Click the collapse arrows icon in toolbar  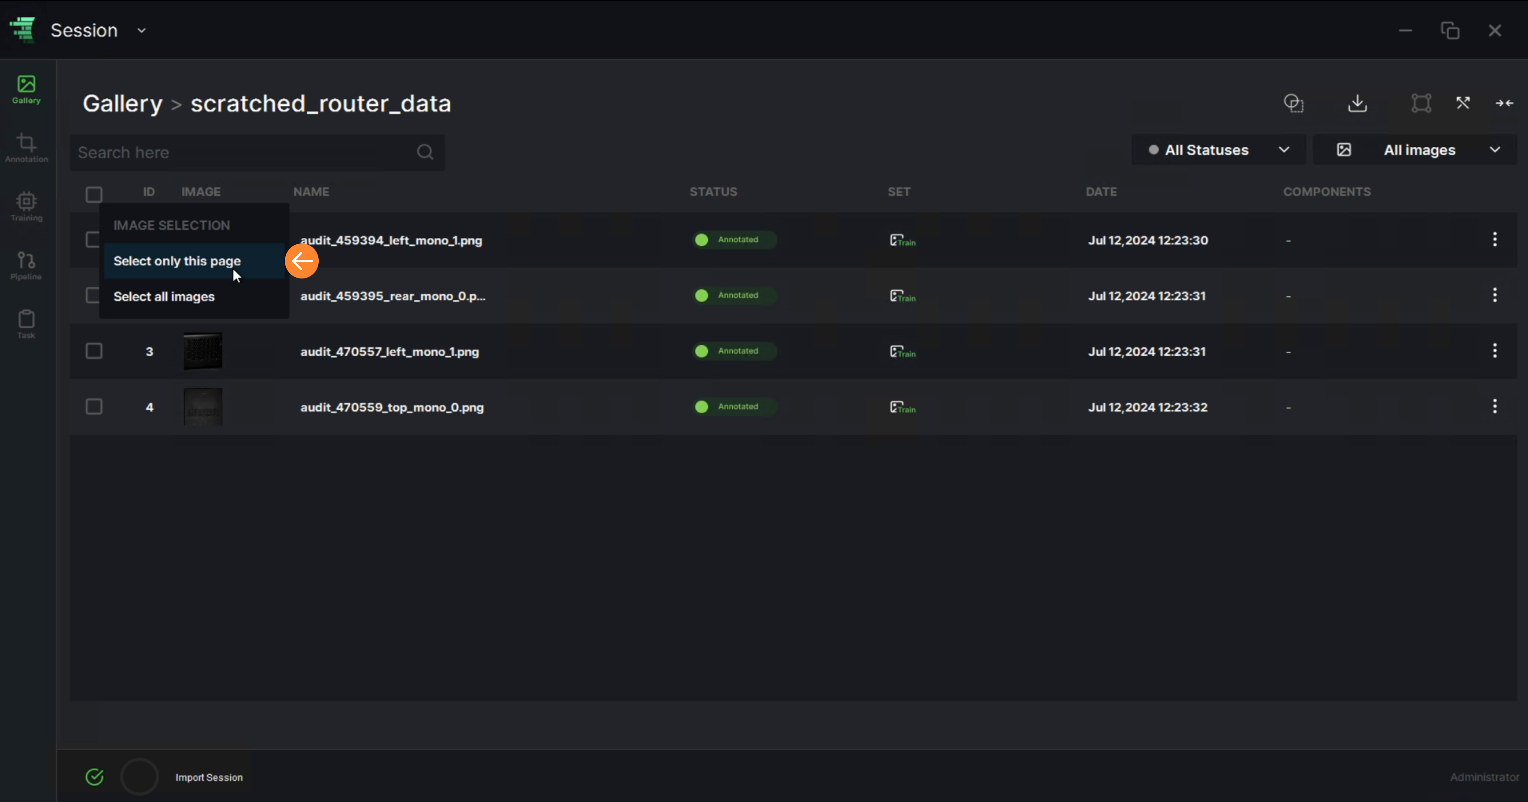point(1504,103)
